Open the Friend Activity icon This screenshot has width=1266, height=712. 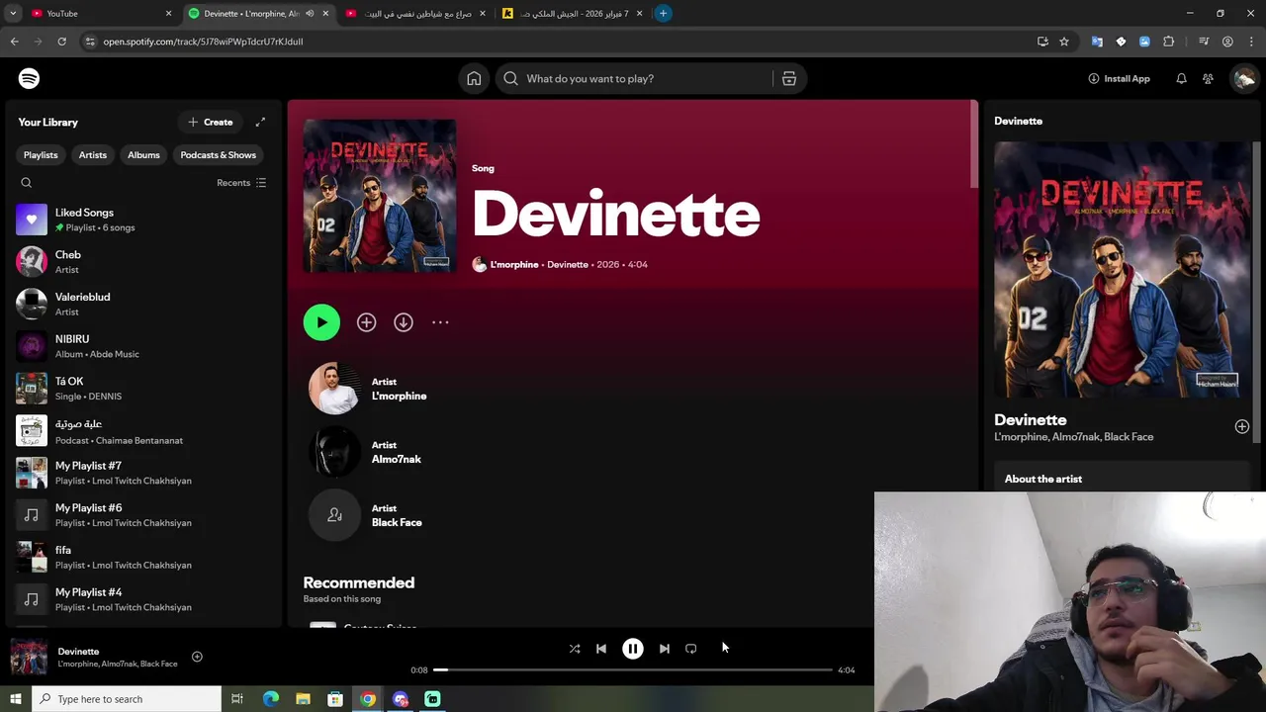click(x=1208, y=78)
